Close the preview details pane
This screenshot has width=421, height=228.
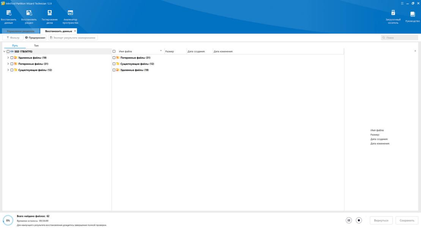(415, 51)
